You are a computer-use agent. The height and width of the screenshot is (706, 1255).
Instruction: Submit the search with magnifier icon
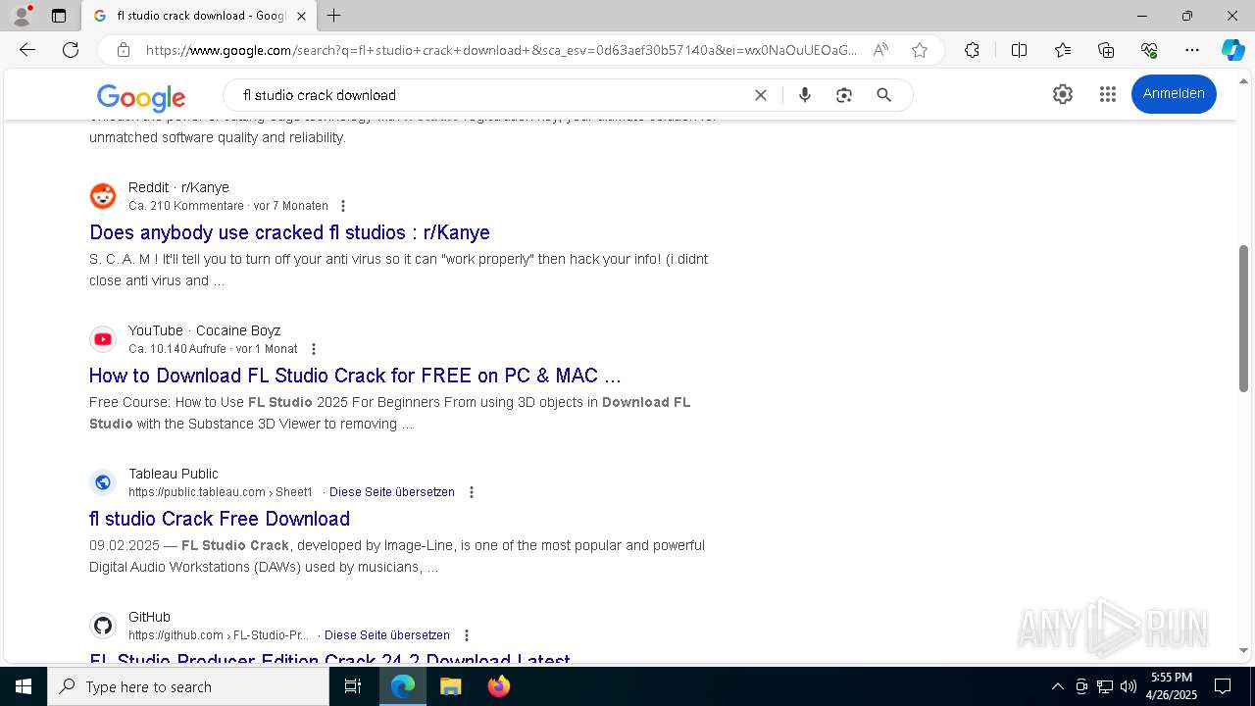click(x=883, y=95)
